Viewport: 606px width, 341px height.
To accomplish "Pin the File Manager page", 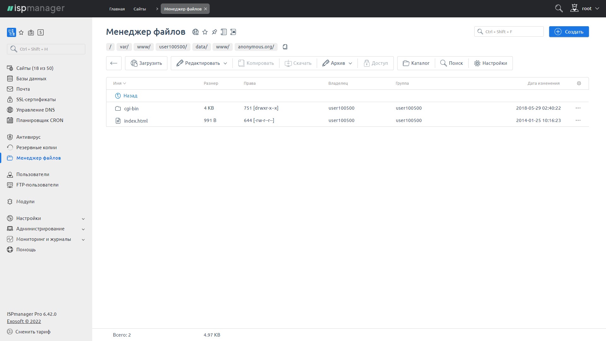I will pos(214,32).
